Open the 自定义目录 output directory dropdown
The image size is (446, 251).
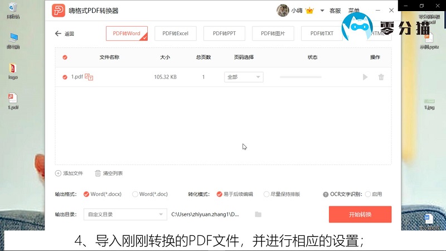[x=125, y=214]
